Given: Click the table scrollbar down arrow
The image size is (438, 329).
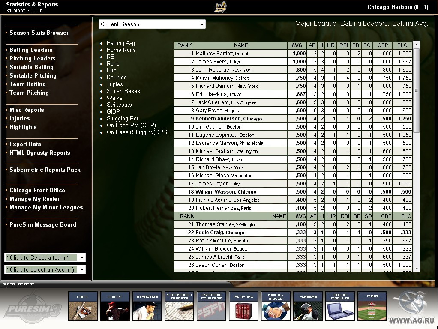Looking at the screenshot, I should [x=417, y=269].
